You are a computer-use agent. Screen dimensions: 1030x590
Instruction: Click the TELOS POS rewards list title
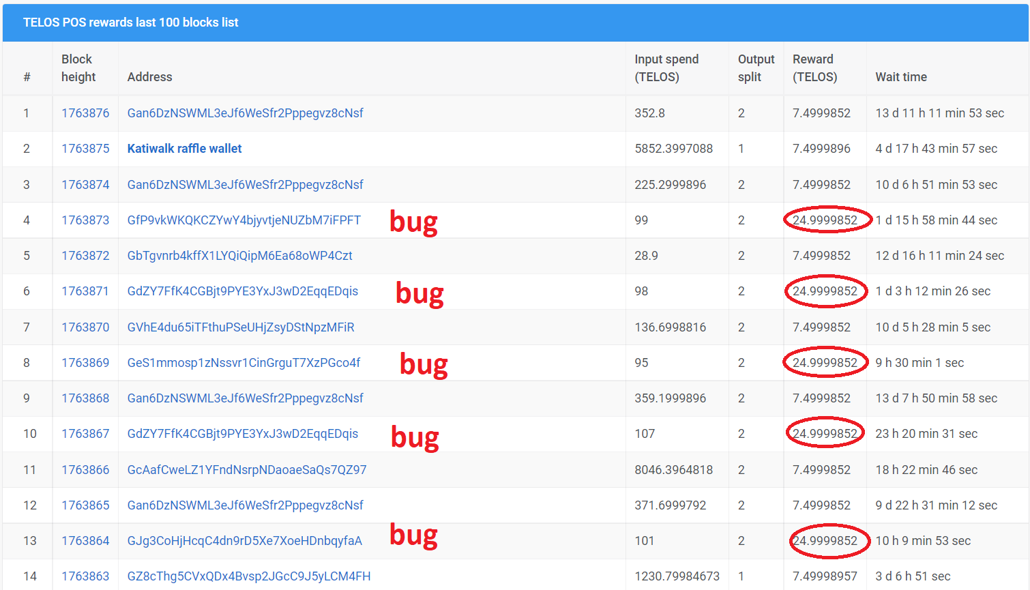click(x=130, y=23)
